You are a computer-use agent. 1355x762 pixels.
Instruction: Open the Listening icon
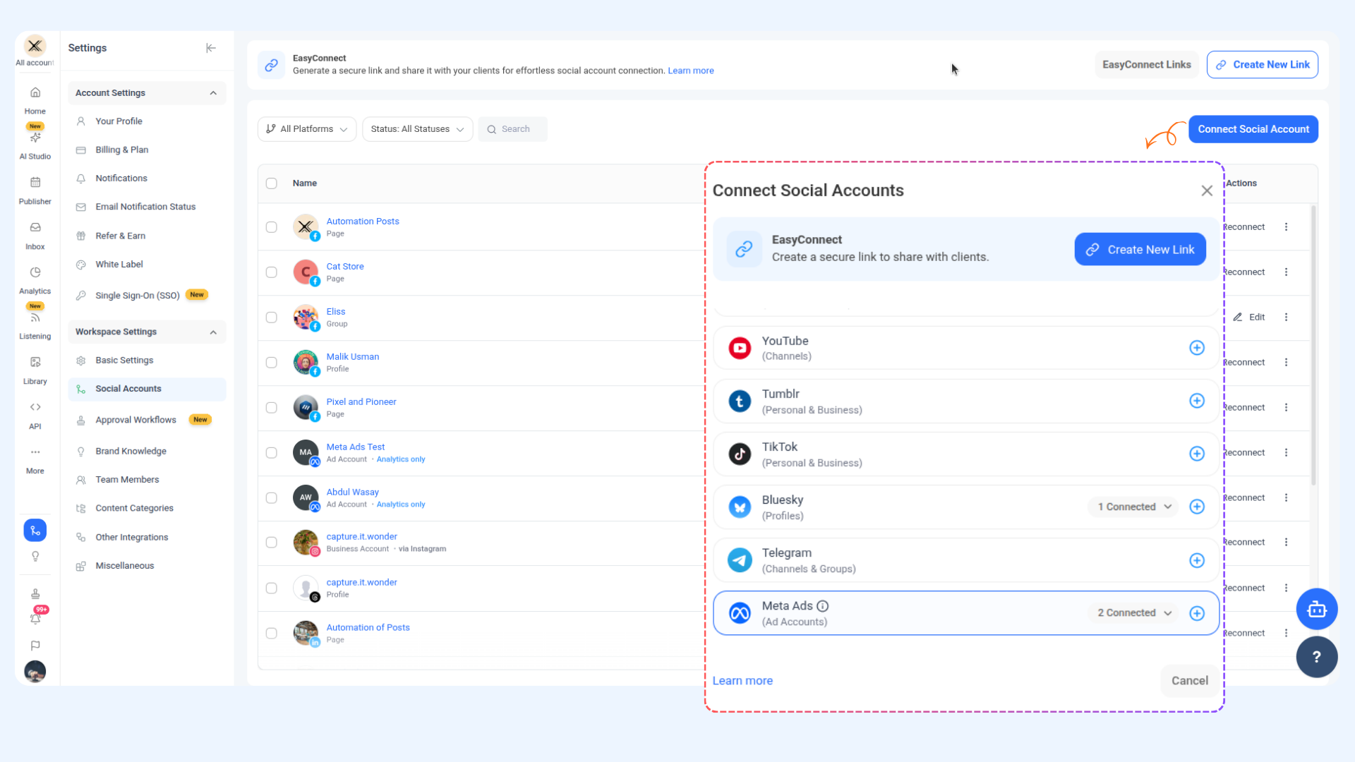tap(35, 317)
